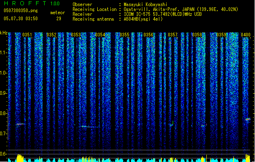
Task: Click the 0358 time marker
Action: (197, 35)
